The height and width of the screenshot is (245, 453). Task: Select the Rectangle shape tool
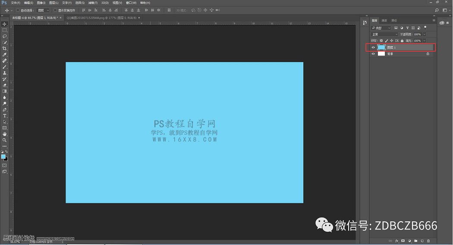[x=4, y=128]
